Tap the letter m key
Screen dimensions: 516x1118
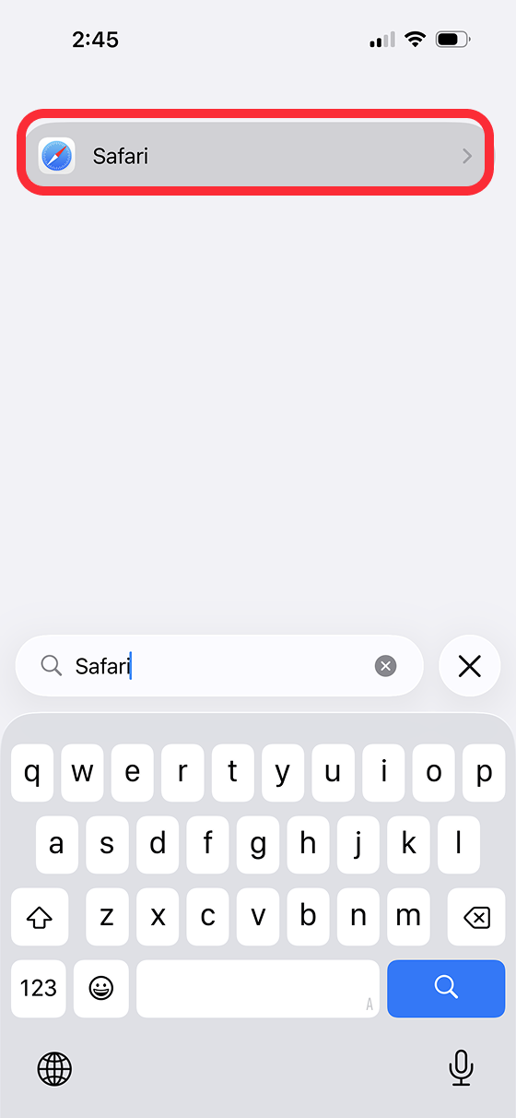pos(408,917)
